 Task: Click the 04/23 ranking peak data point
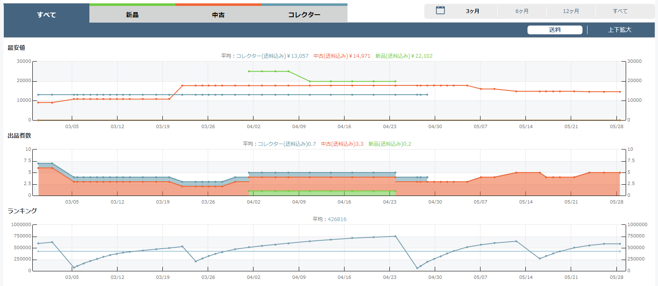pyautogui.click(x=395, y=236)
